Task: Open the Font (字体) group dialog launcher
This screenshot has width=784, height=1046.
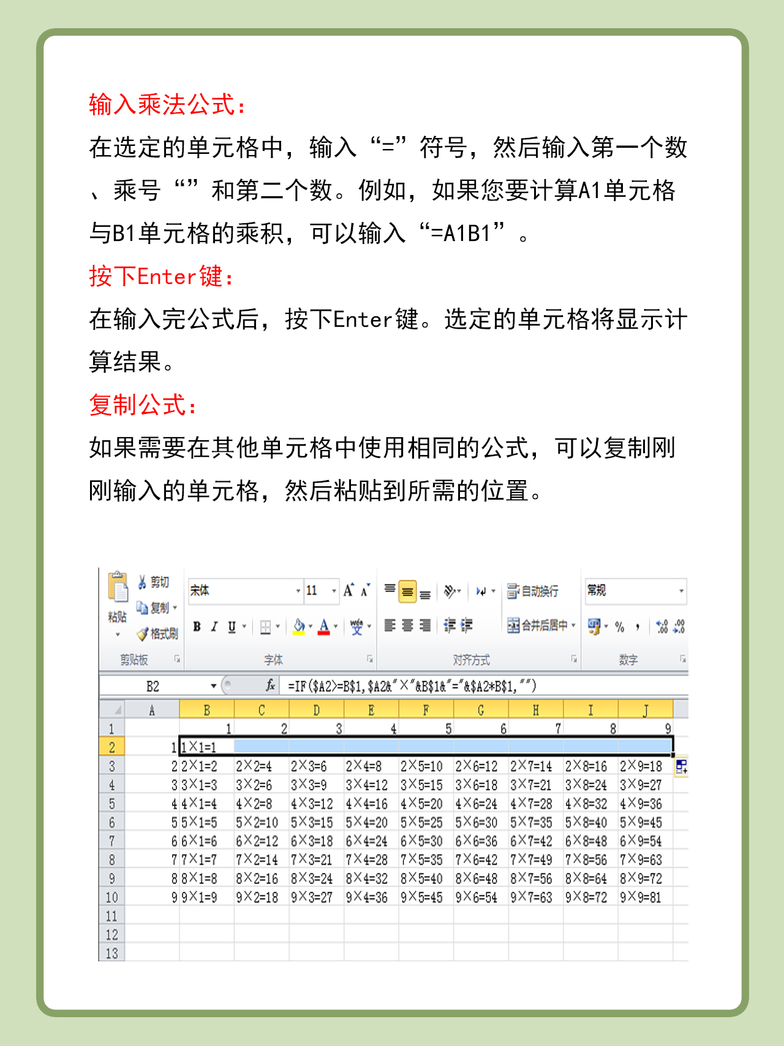Action: point(370,659)
